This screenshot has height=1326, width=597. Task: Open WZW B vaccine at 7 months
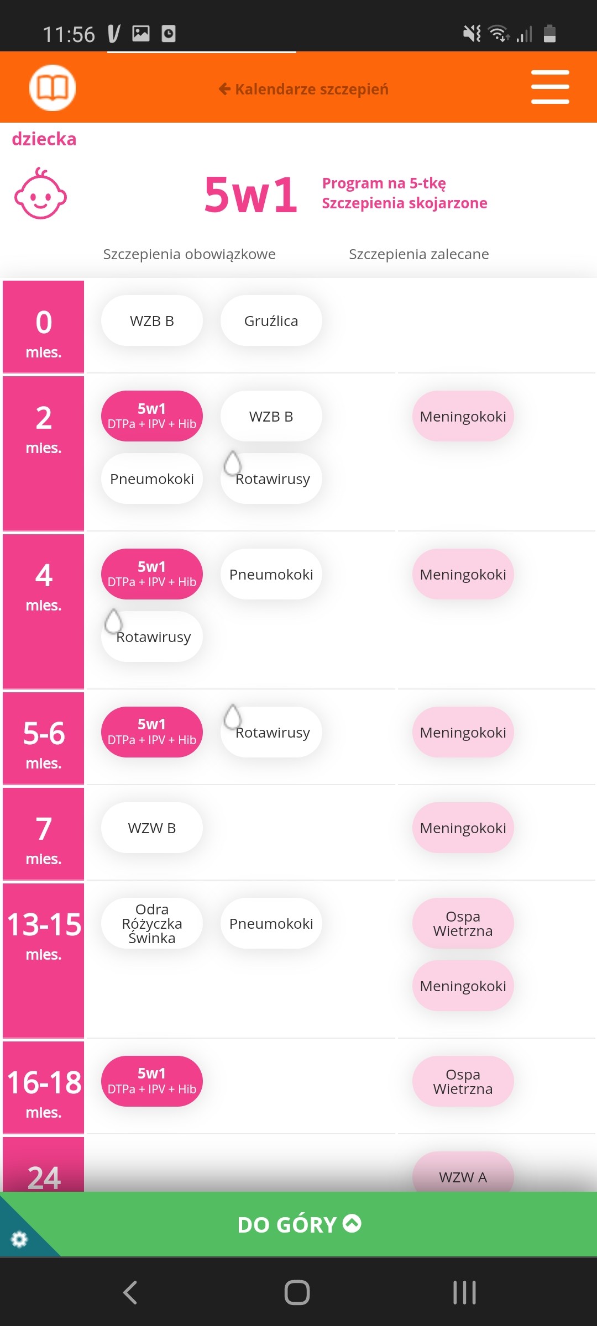(152, 828)
